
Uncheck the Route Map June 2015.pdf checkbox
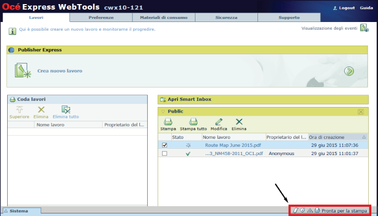click(x=165, y=145)
